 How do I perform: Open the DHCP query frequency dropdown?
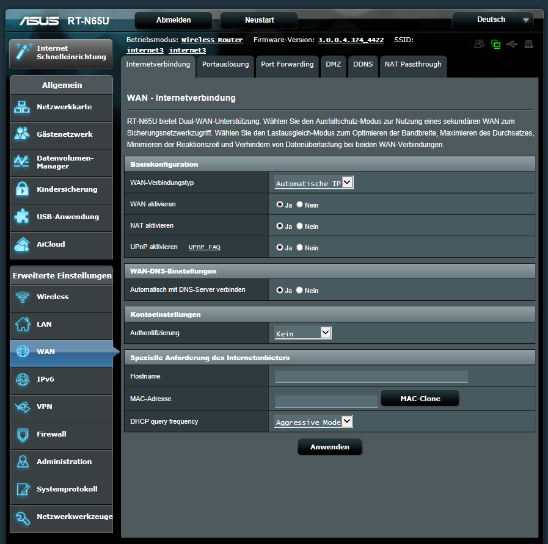pyautogui.click(x=313, y=422)
